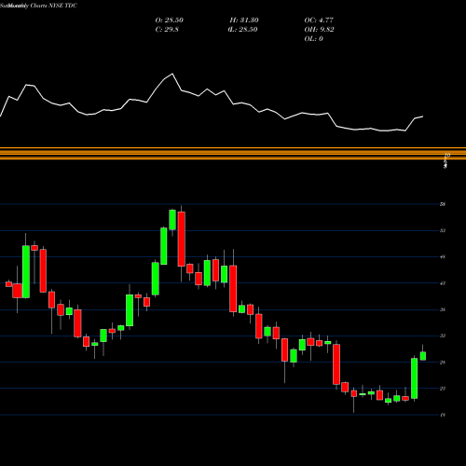The width and height of the screenshot is (466, 466).
Task: Click the 32 price axis label
Action: [443, 336]
